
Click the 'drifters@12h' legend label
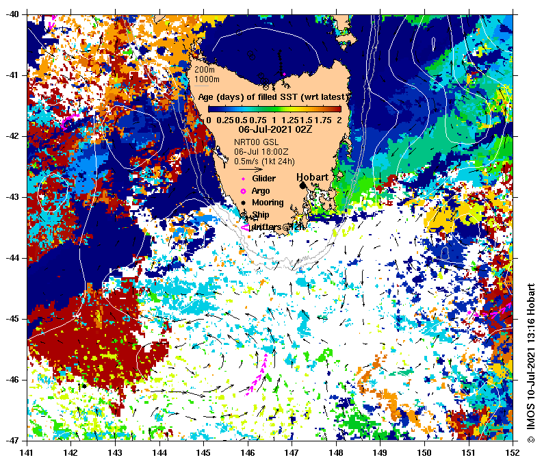click(x=279, y=227)
